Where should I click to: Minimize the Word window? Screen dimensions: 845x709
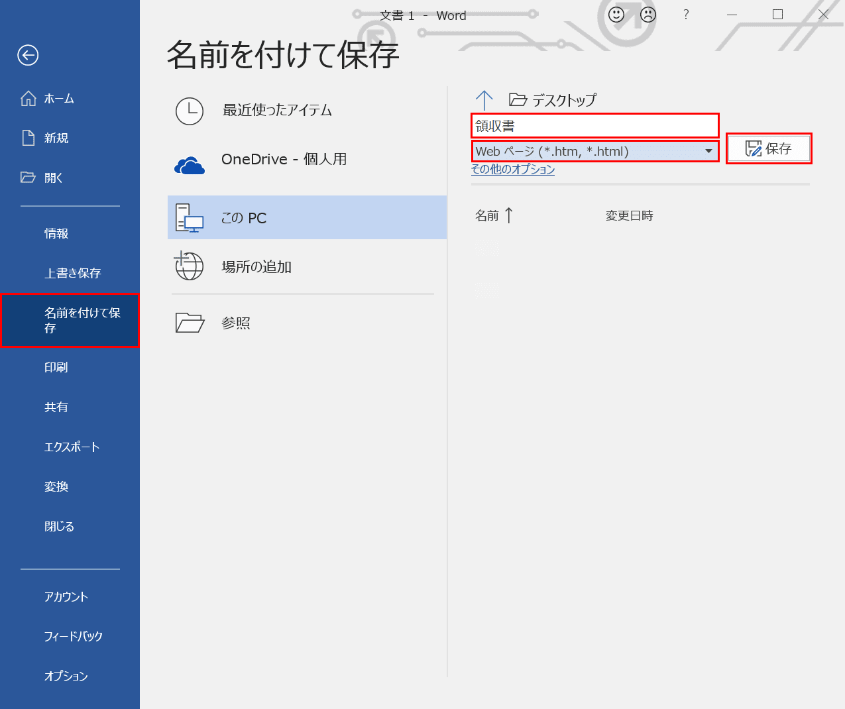pyautogui.click(x=732, y=15)
